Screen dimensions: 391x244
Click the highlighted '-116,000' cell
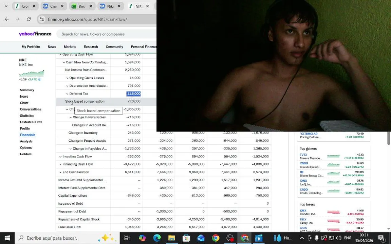pos(133,94)
